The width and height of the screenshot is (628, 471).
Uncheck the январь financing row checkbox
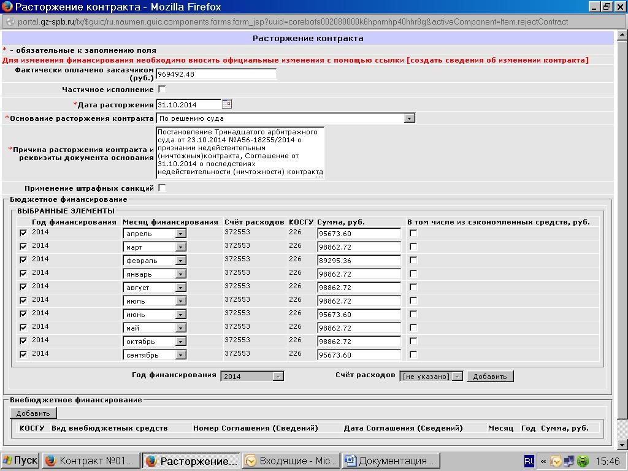click(x=23, y=273)
